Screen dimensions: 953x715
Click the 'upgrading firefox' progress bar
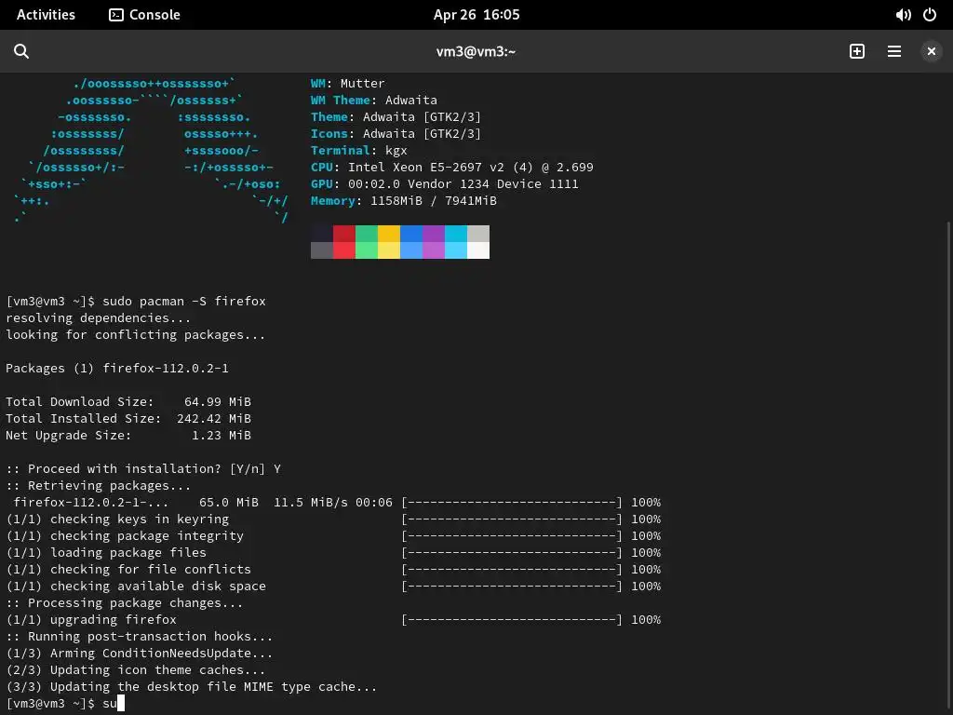(x=512, y=619)
